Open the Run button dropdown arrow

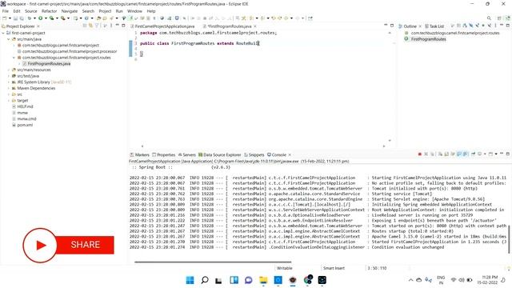coord(46,18)
